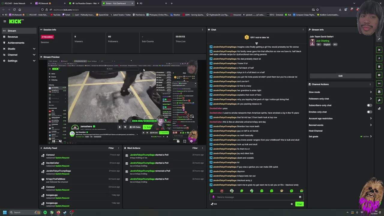Viewport: 384px width, 216px height.
Task: Click the Kick logo
Action: (16, 21)
